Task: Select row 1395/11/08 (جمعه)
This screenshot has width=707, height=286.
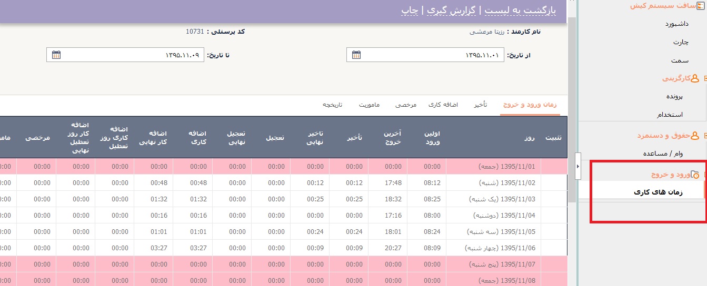Action: (284, 280)
